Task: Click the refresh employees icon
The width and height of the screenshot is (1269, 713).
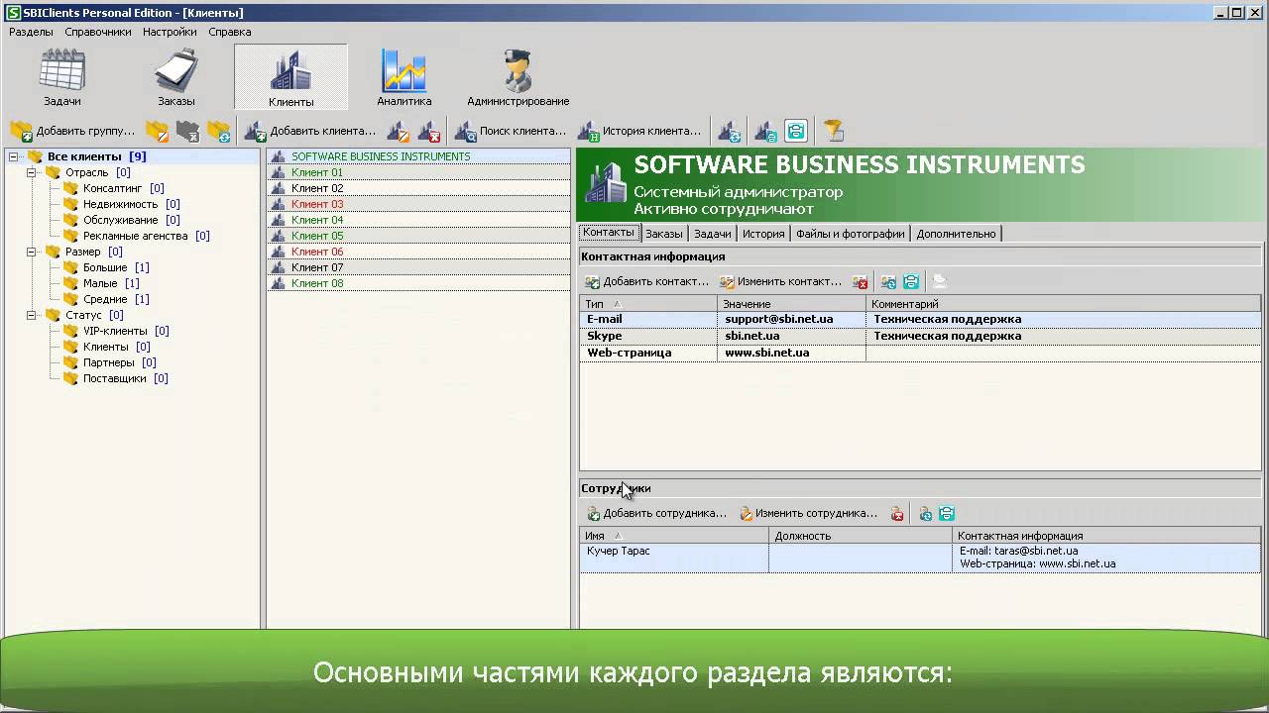Action: coord(925,514)
